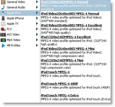Image resolution: width=115 pixels, height=107 pixels.
Task: Expand the Apple iPhone submenu arrow
Action: [37, 18]
